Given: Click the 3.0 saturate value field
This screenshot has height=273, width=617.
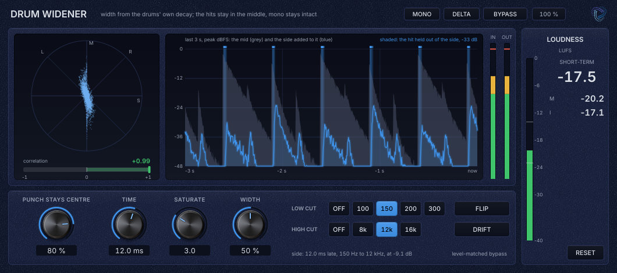Looking at the screenshot, I should 190,250.
